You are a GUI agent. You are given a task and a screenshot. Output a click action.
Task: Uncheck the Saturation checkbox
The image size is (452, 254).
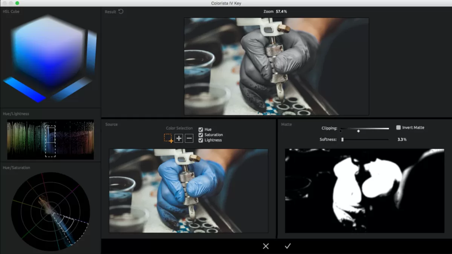[201, 135]
